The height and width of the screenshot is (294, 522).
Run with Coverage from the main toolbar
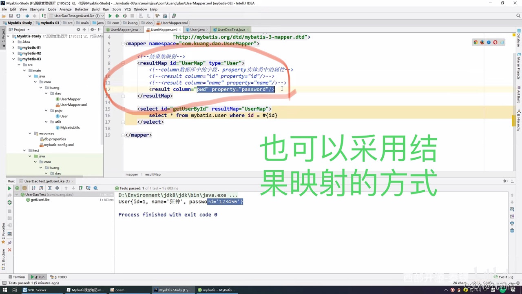[125, 16]
